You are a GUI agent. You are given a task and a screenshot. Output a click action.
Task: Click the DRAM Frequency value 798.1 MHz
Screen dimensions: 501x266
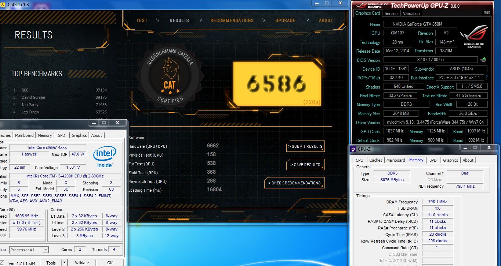tap(438, 202)
